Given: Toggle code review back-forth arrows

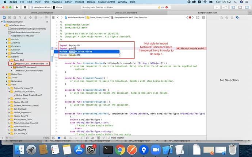Looking at the screenshot, I should click(x=225, y=7).
